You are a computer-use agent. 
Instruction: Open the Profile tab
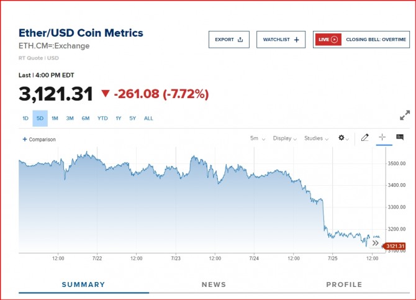click(x=344, y=284)
